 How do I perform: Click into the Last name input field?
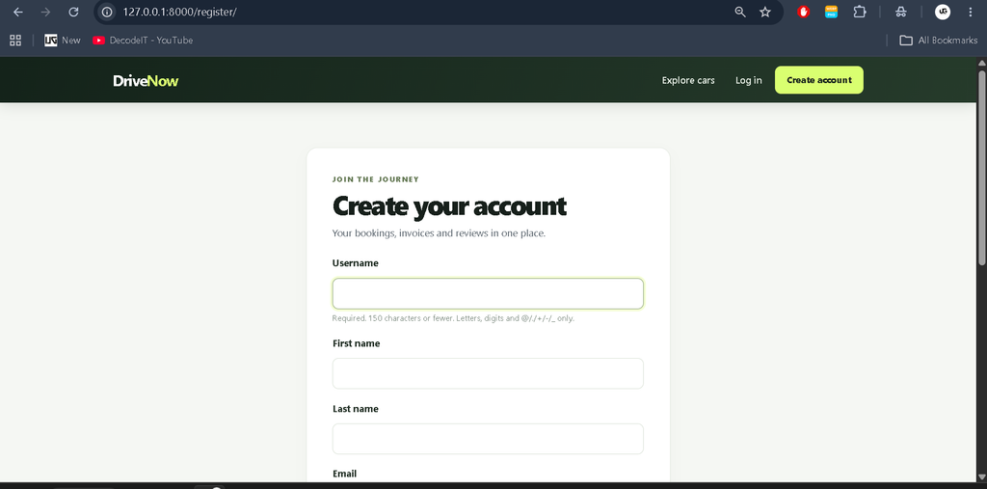[x=488, y=439]
